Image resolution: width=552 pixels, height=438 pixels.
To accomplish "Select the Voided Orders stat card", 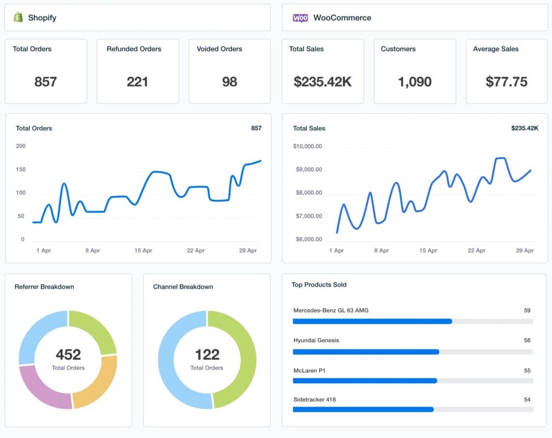I will (x=229, y=71).
